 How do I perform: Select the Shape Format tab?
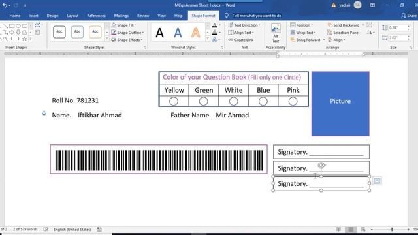point(203,16)
